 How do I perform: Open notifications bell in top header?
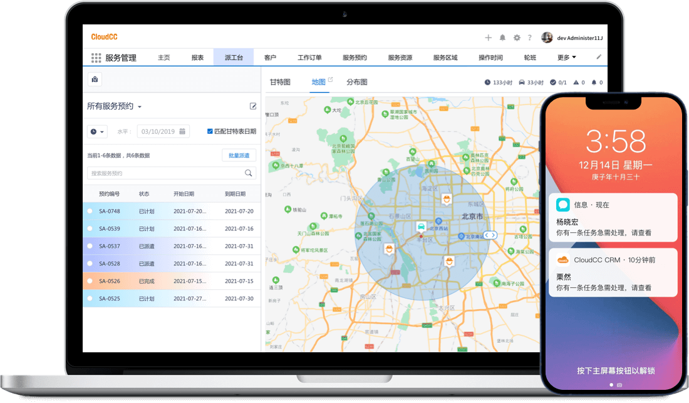click(502, 38)
